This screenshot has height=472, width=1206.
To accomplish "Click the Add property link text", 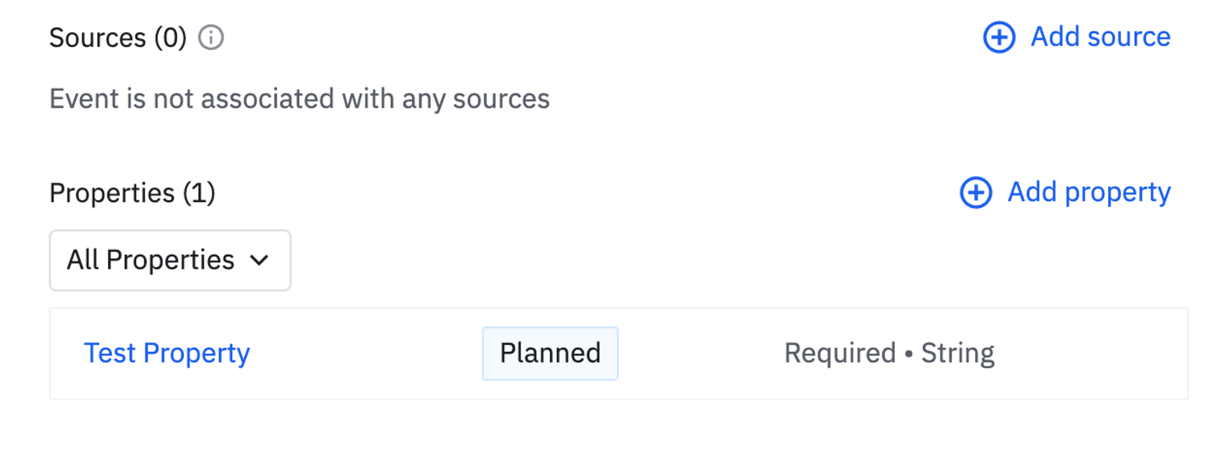I will [x=1089, y=193].
